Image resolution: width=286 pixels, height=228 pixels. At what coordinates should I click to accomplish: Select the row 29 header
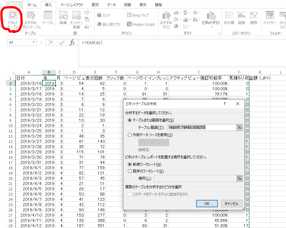(x=11, y=226)
